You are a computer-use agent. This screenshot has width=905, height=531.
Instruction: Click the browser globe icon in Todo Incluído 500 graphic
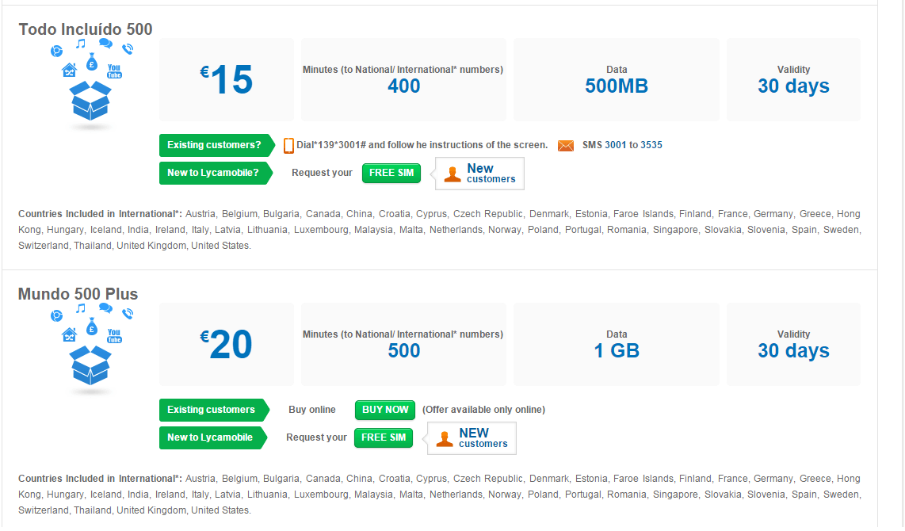click(x=56, y=52)
